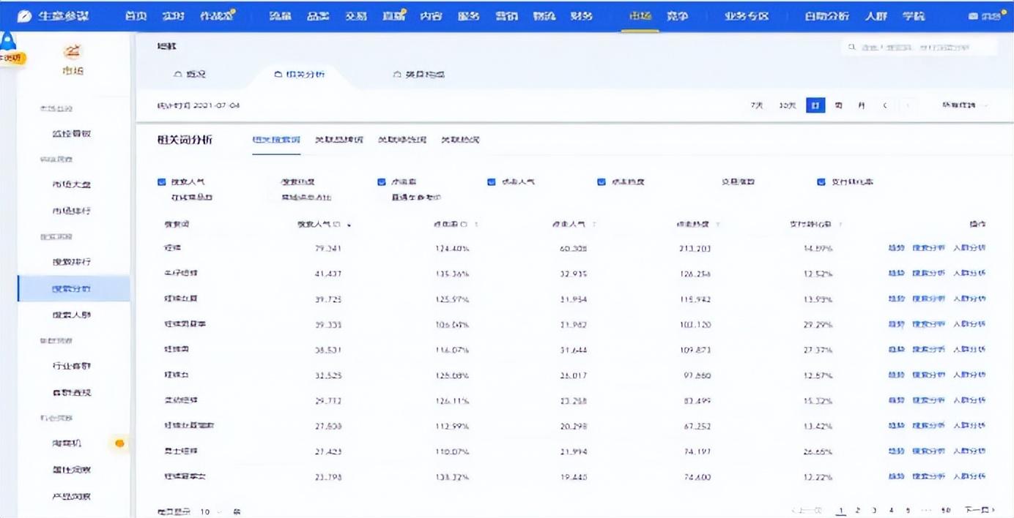Select the highlighted 日 date granularity button
Image resolution: width=1014 pixels, height=518 pixels.
pyautogui.click(x=815, y=106)
